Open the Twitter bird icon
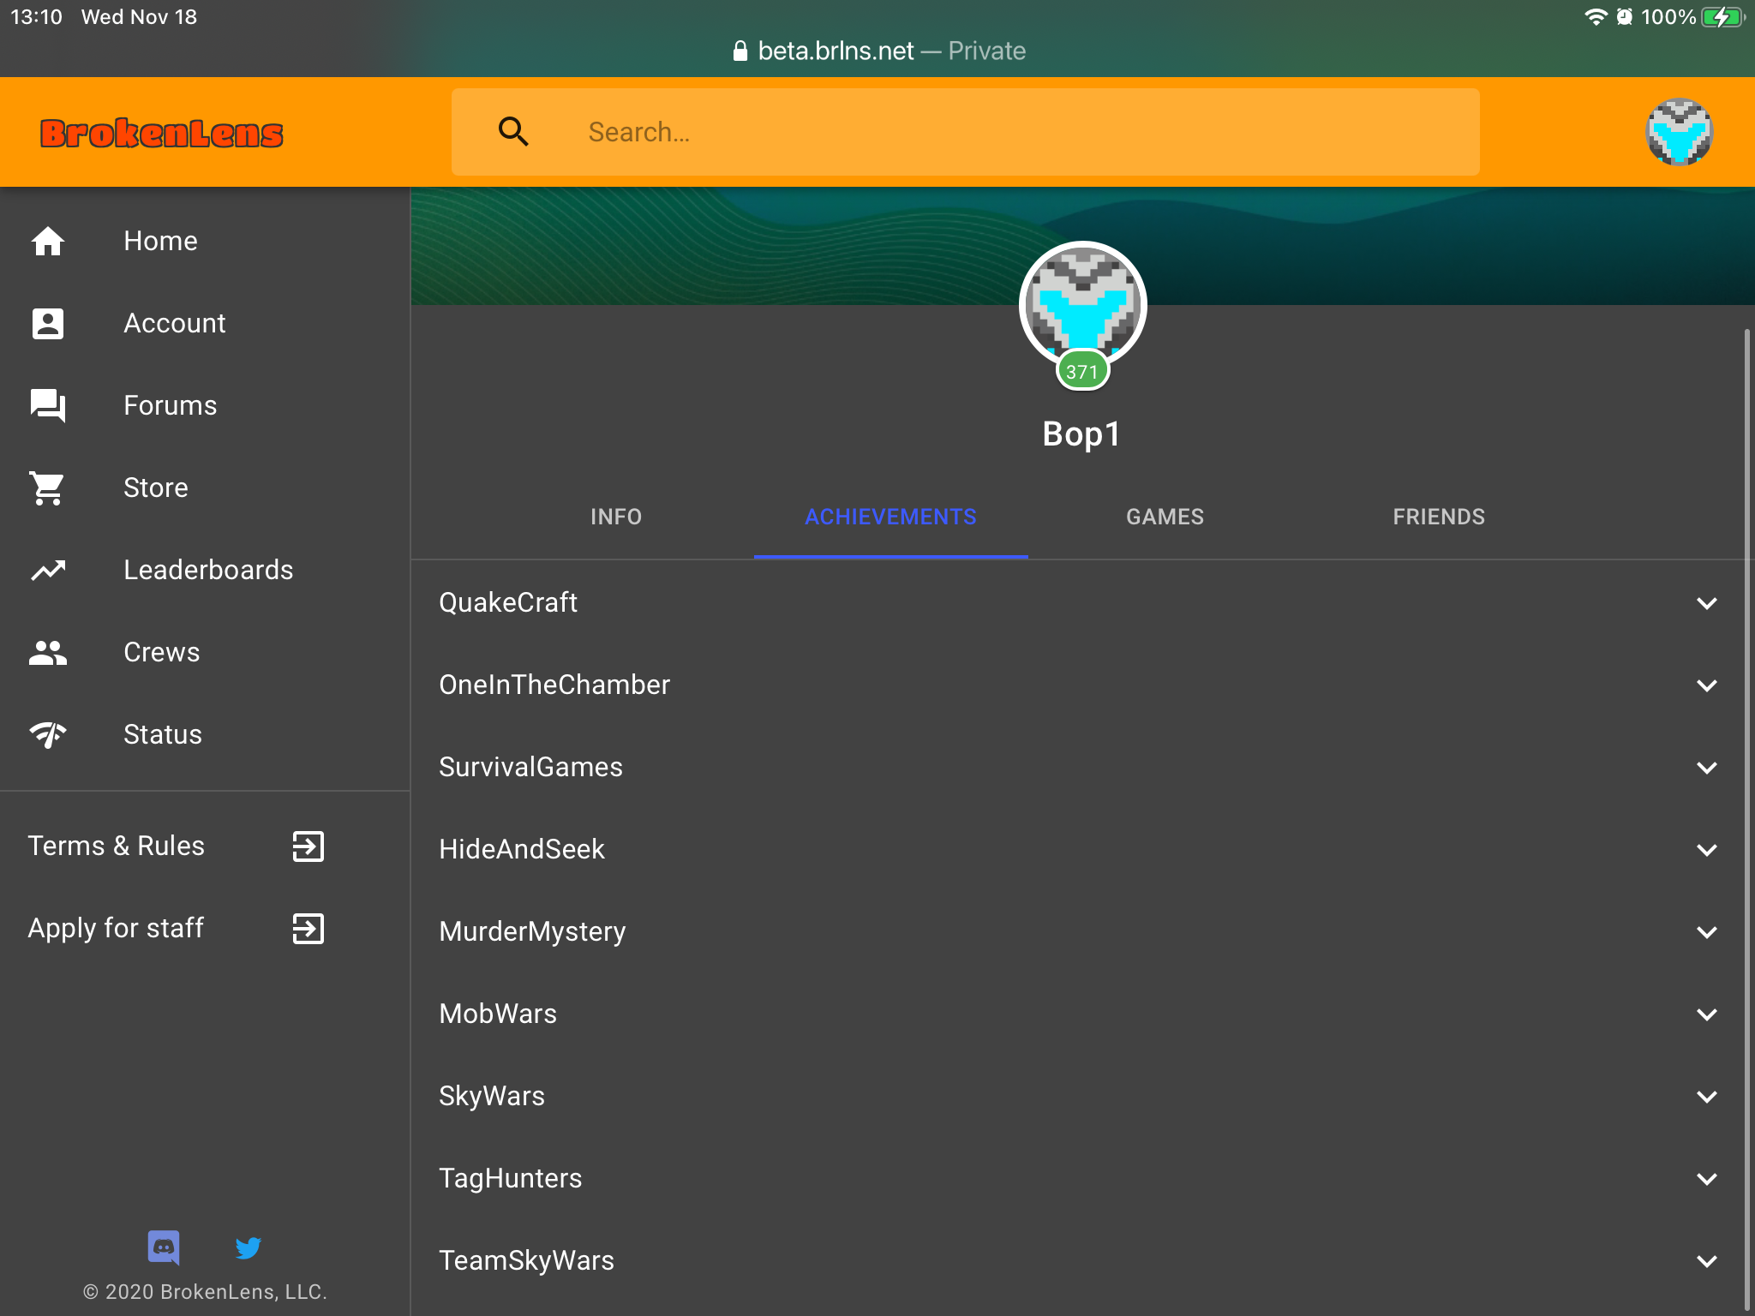 [x=248, y=1247]
